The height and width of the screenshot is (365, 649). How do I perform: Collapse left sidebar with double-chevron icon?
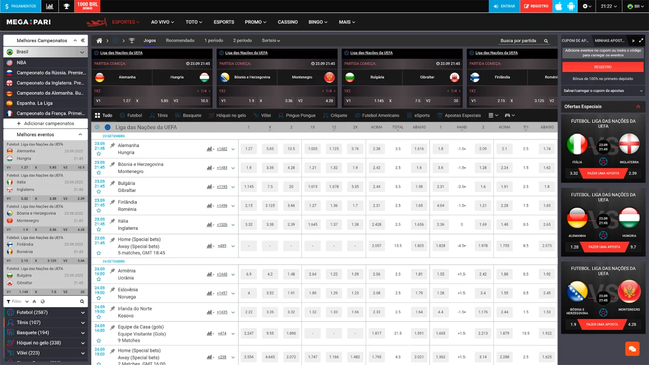pyautogui.click(x=83, y=41)
